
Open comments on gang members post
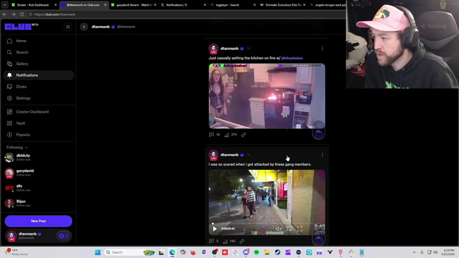point(214,241)
